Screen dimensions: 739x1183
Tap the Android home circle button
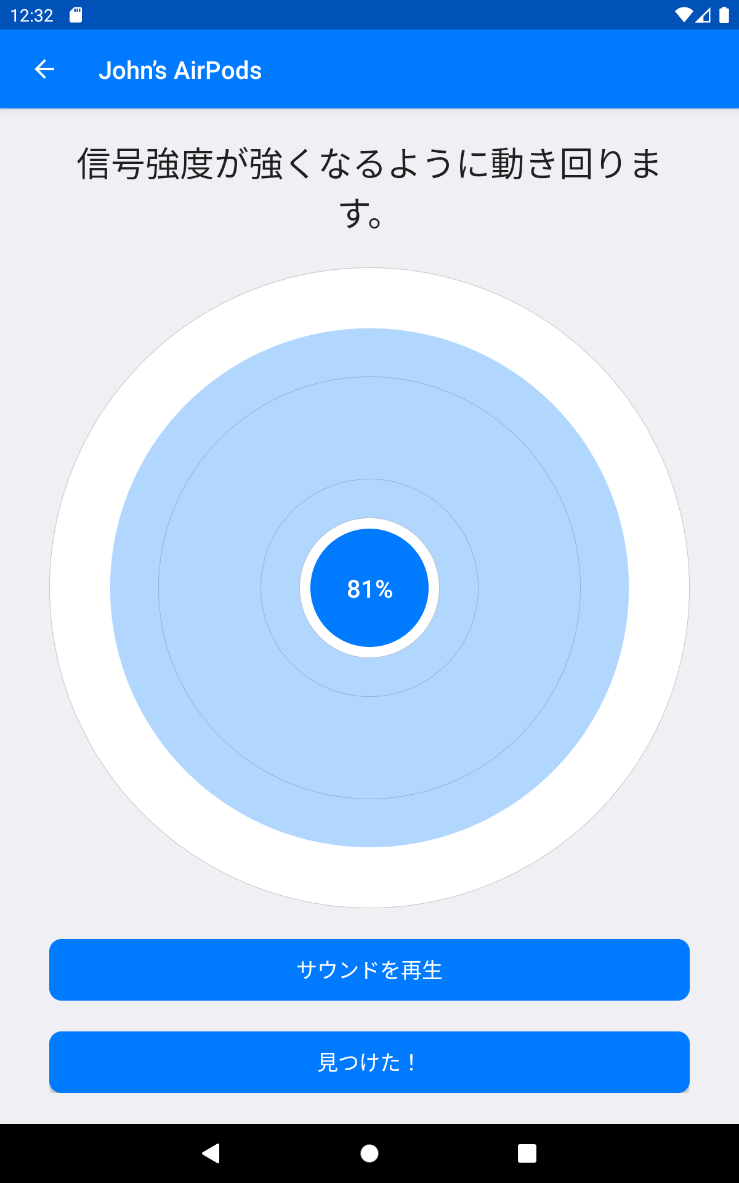pyautogui.click(x=369, y=1153)
